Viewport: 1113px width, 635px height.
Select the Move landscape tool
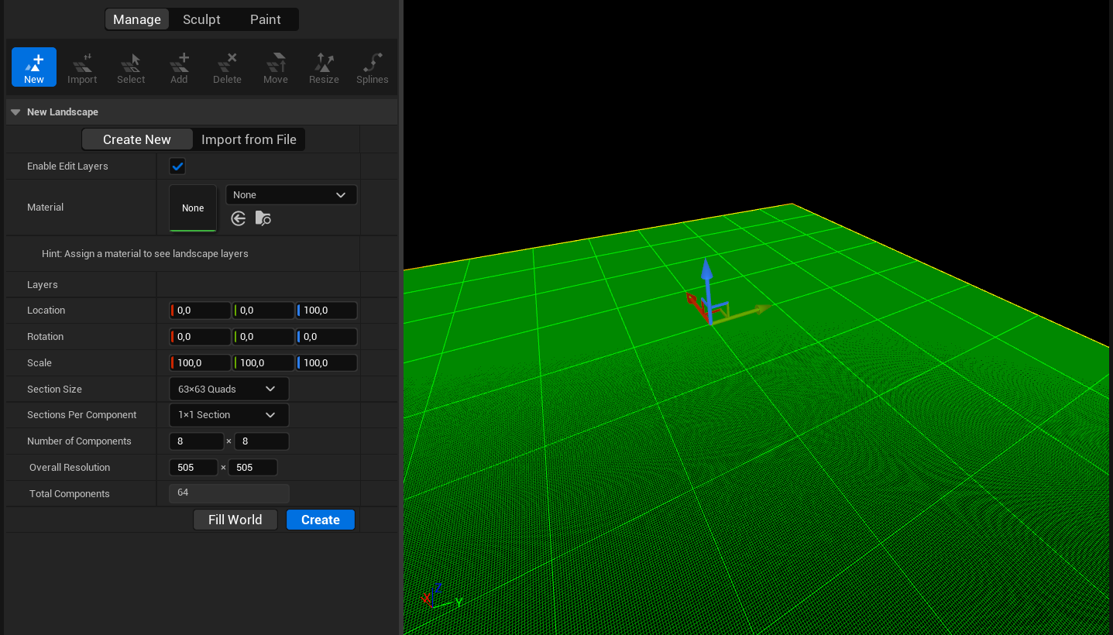point(275,67)
